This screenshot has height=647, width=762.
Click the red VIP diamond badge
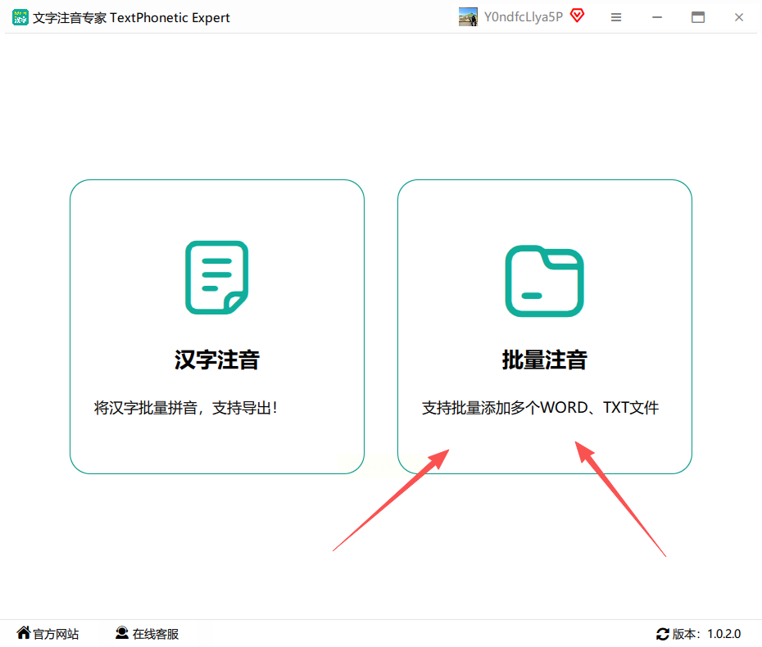point(578,16)
